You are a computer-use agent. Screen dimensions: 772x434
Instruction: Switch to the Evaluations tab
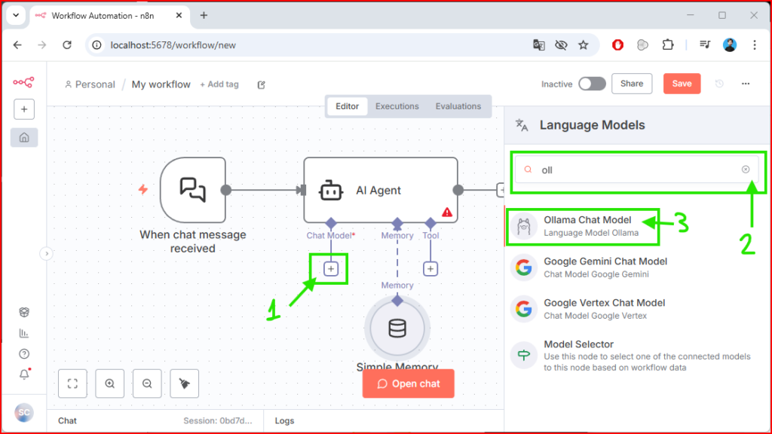coord(458,106)
